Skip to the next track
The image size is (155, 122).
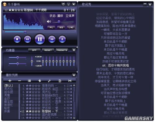tap(52, 39)
